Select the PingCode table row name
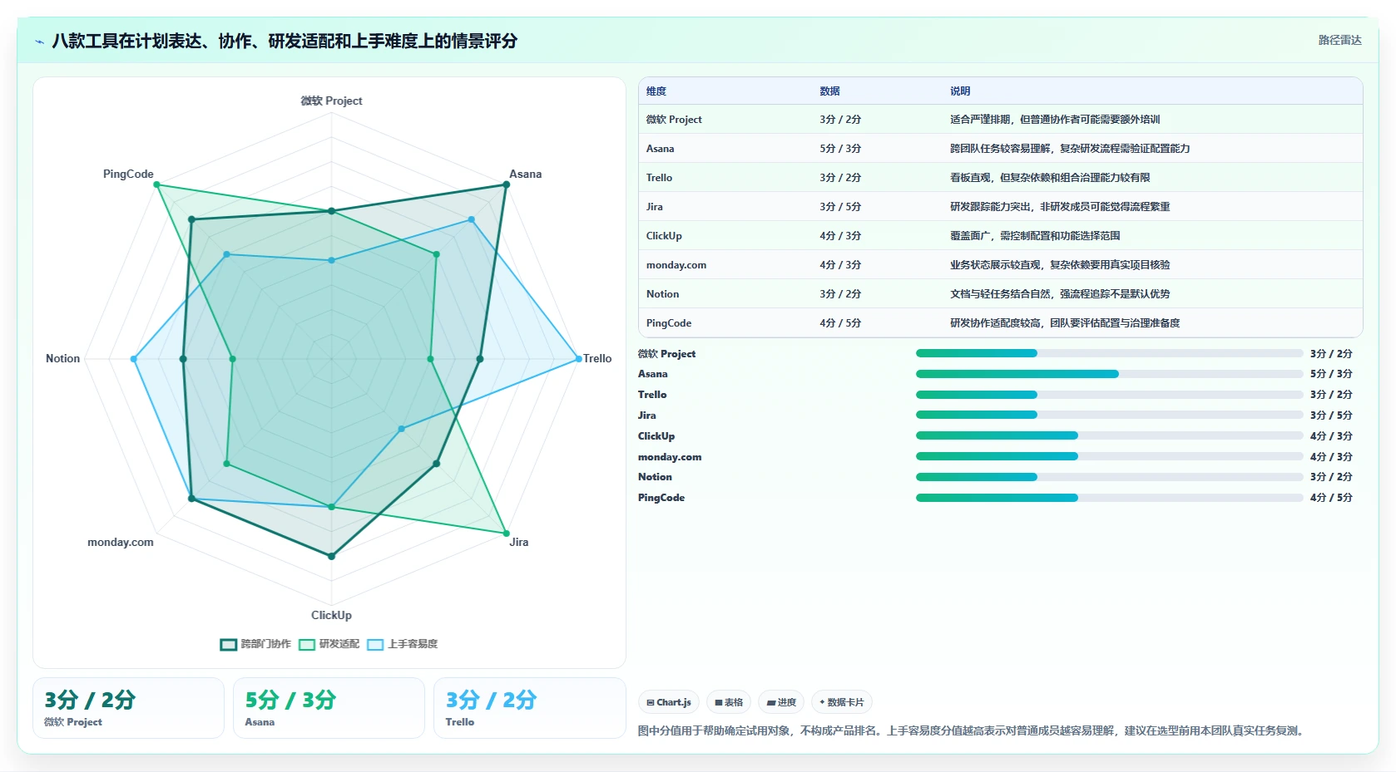The image size is (1396, 772). pyautogui.click(x=668, y=323)
